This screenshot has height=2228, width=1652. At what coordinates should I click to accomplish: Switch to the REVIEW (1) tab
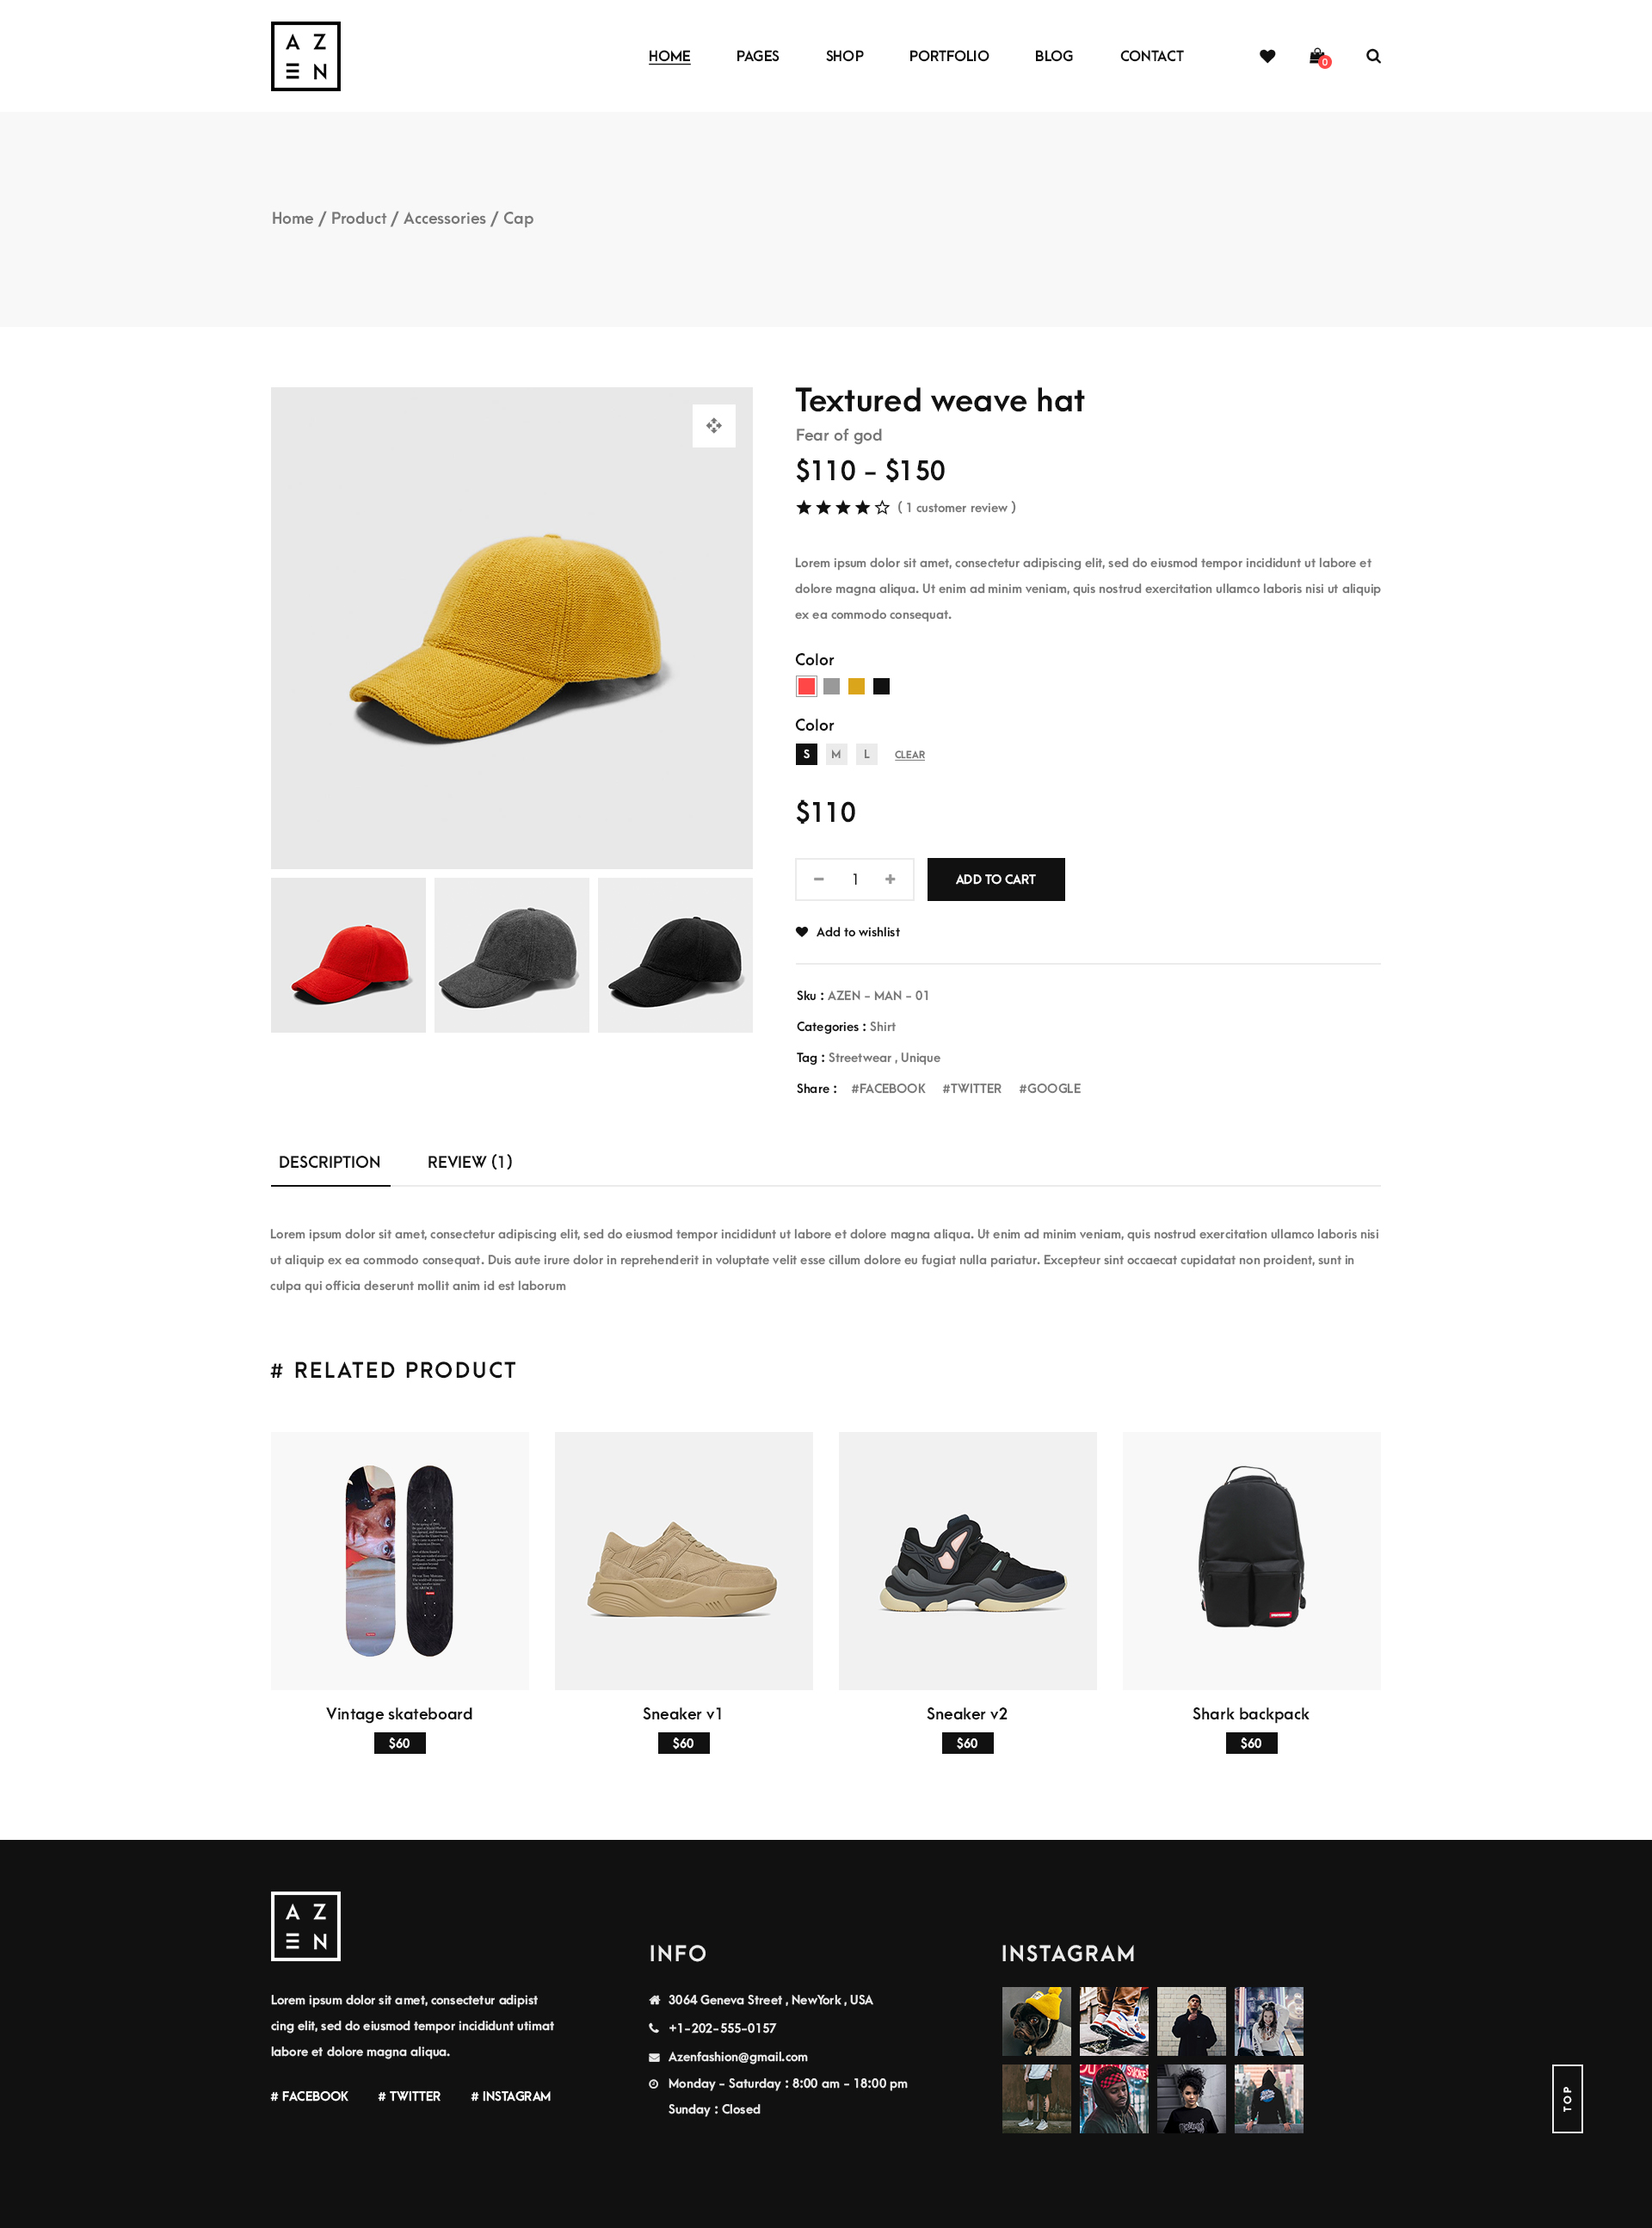click(470, 1162)
